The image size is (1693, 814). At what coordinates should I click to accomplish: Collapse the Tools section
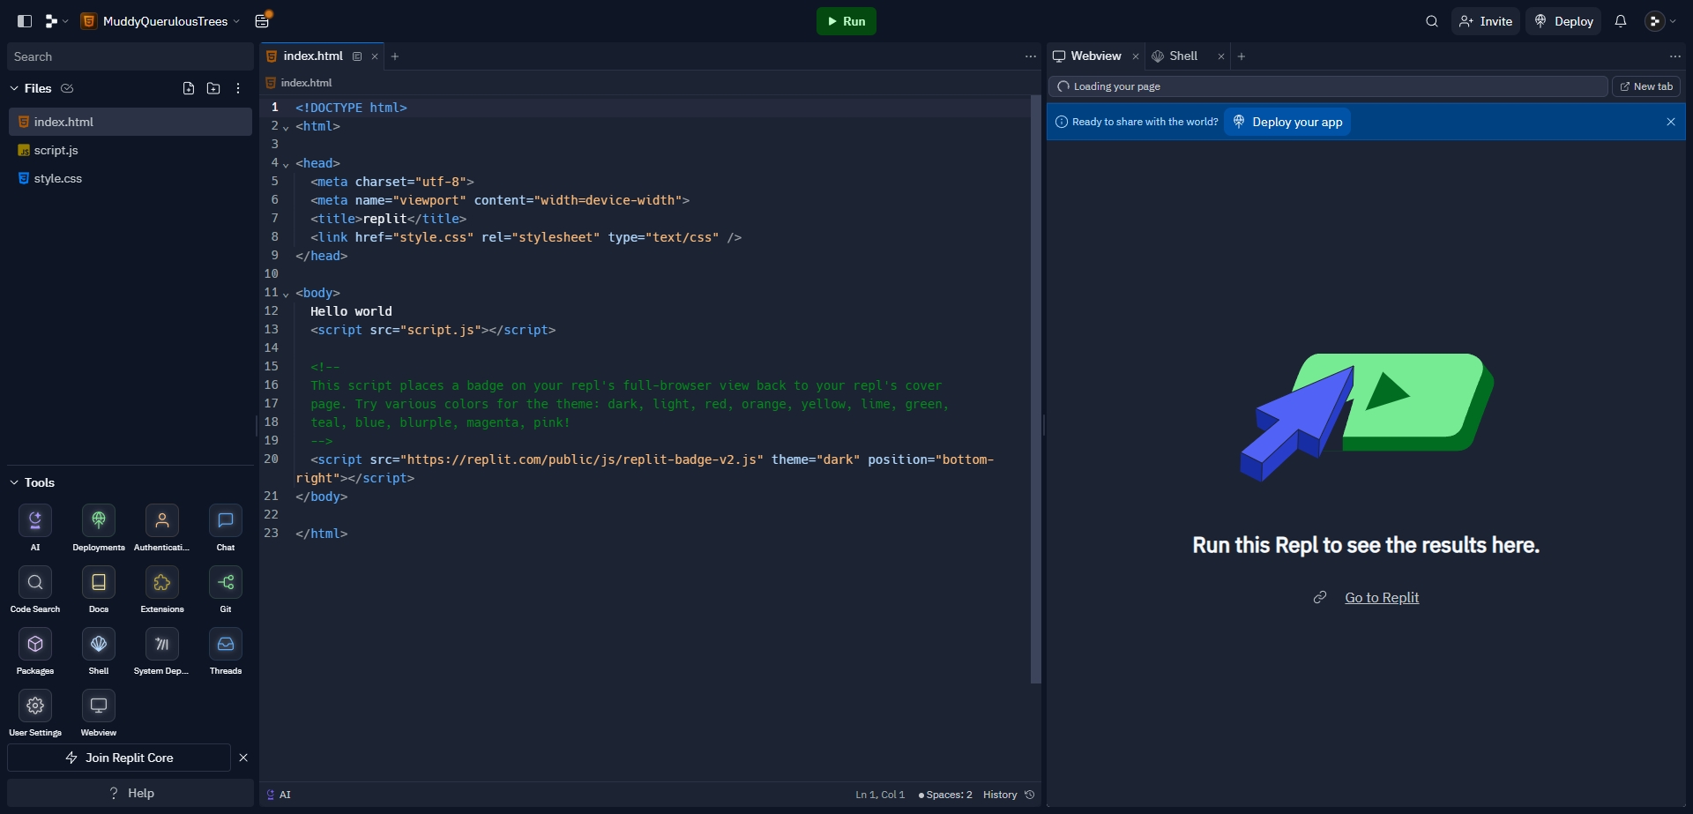pos(14,482)
